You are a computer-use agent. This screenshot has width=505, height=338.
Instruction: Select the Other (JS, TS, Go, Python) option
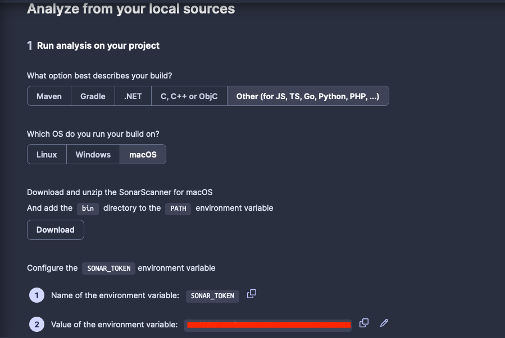(x=308, y=96)
